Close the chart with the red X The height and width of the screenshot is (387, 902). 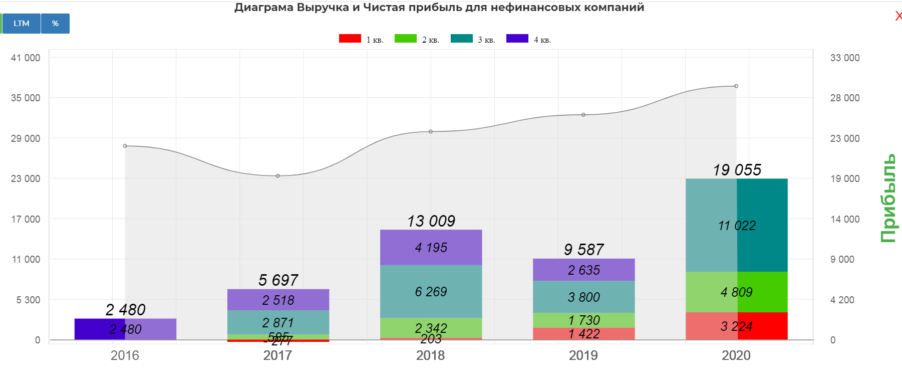pyautogui.click(x=898, y=16)
